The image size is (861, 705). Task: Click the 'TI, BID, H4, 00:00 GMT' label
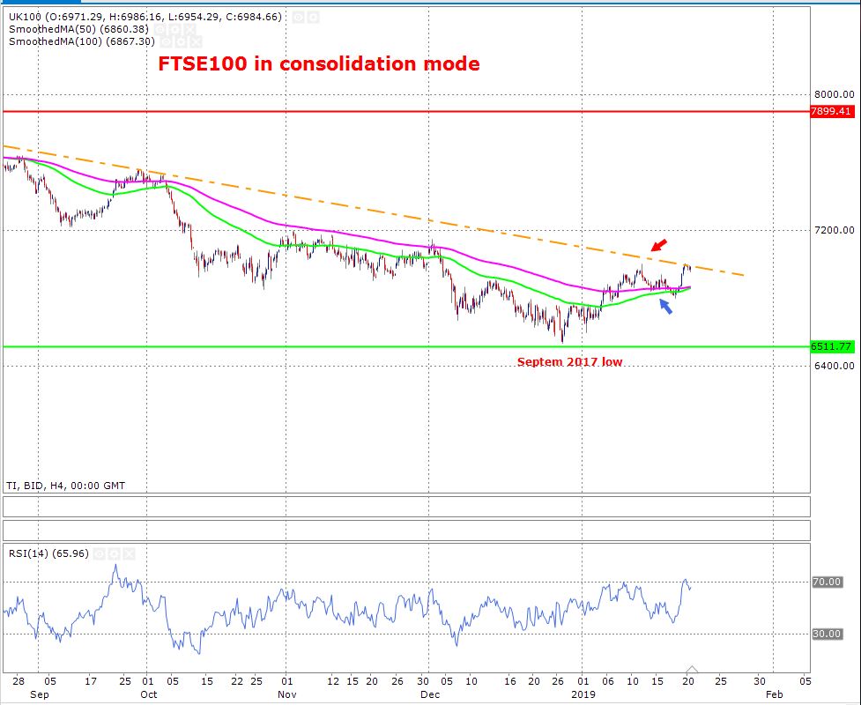(66, 486)
